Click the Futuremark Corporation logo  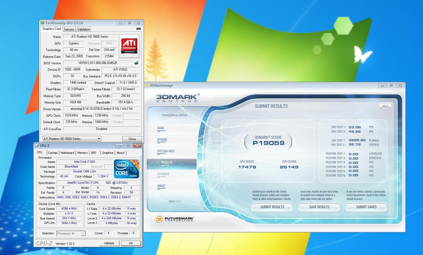(x=175, y=219)
